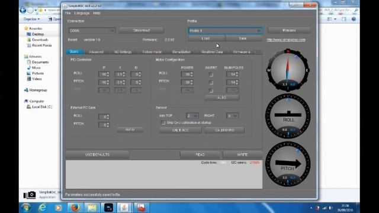This screenshot has height=213, width=379.
Task: Click CALIB ACC button
Action: coord(181,130)
